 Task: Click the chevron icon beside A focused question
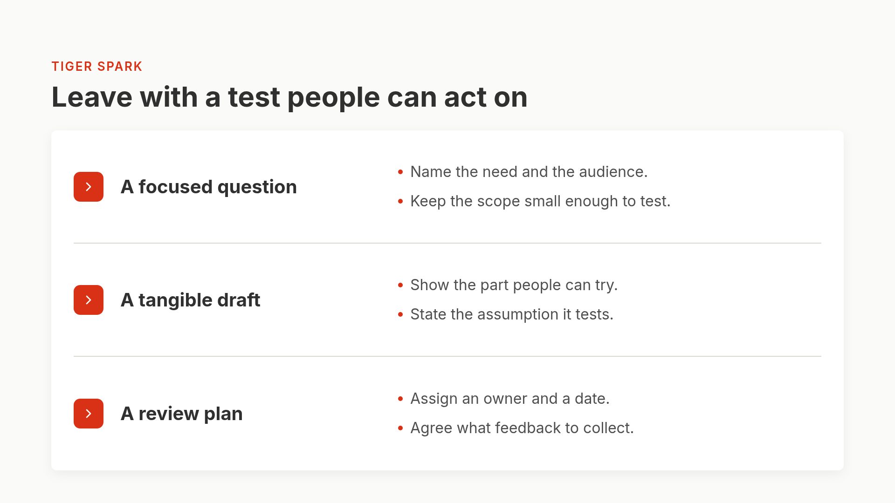coord(89,187)
